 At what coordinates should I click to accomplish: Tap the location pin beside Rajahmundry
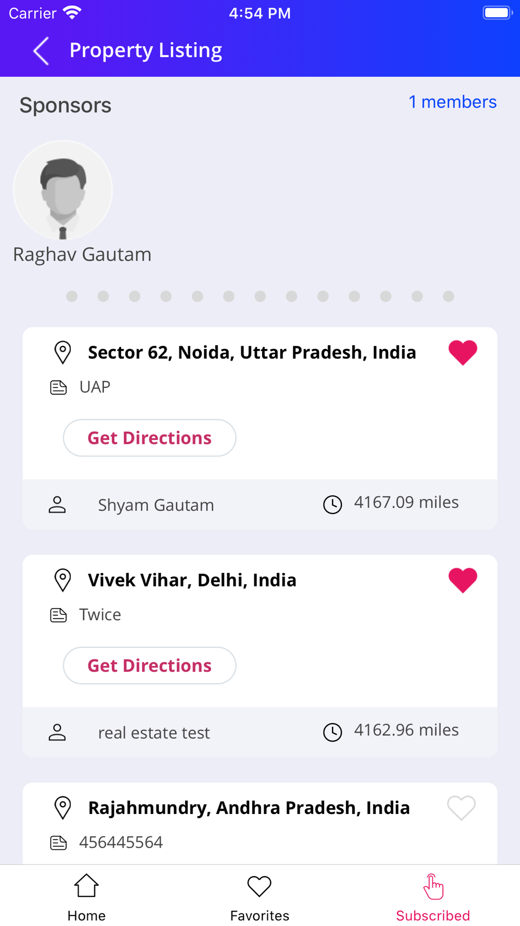pyautogui.click(x=63, y=808)
